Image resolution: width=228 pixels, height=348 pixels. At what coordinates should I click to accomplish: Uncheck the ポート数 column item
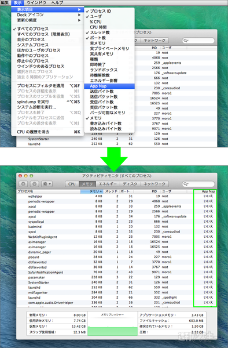[x=109, y=38]
